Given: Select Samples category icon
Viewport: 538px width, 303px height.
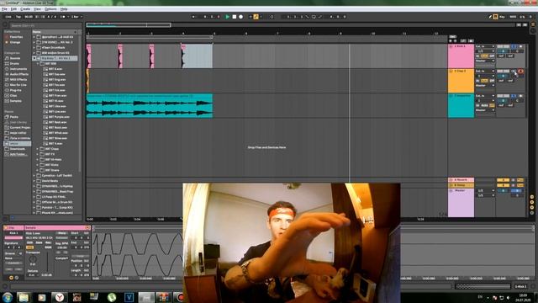Looking at the screenshot, I should coord(7,101).
